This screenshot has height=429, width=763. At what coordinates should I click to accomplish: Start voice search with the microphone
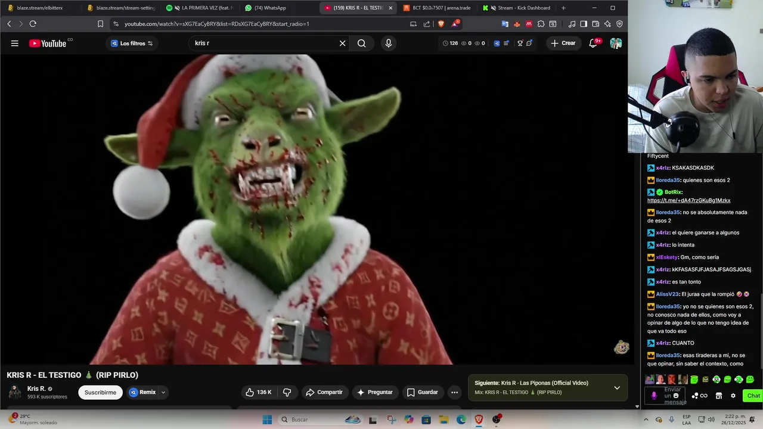[x=388, y=43]
